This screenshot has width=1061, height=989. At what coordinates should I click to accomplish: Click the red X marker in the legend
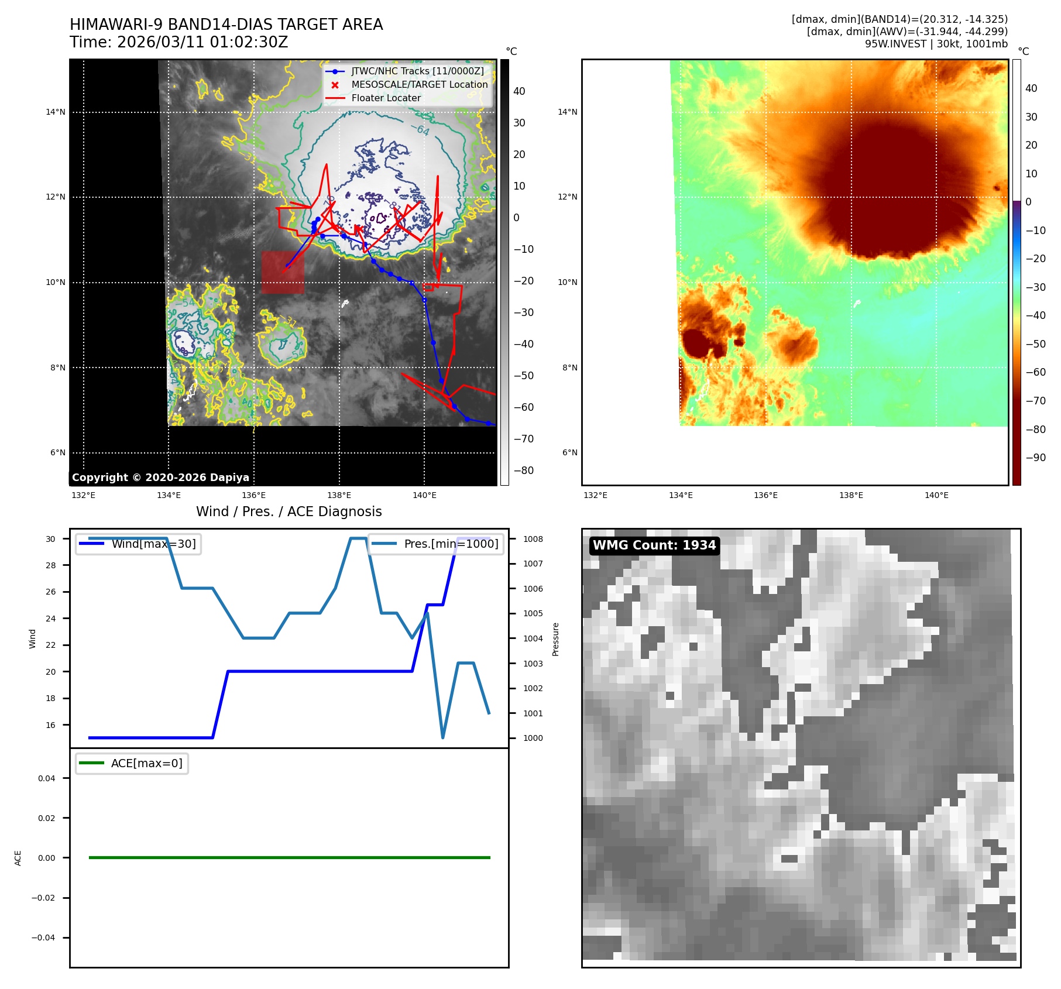pyautogui.click(x=335, y=85)
